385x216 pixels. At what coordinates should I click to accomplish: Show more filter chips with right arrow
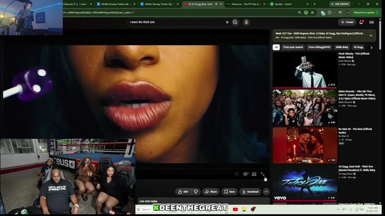point(371,47)
